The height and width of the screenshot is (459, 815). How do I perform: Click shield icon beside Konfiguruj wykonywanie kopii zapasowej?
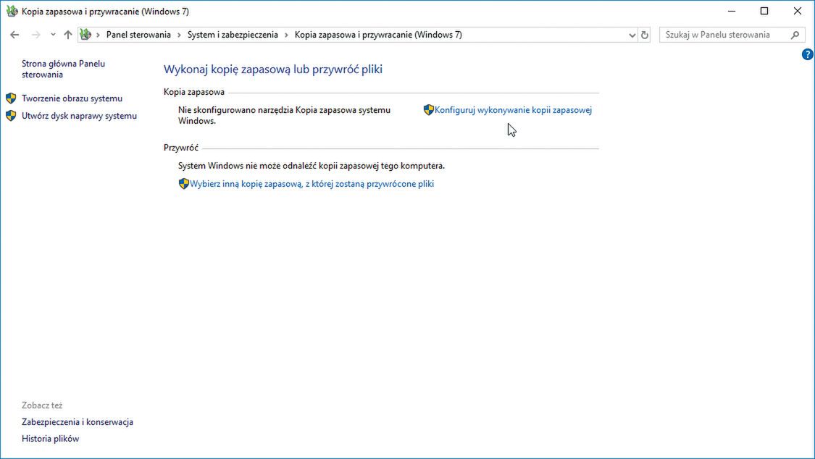point(428,109)
